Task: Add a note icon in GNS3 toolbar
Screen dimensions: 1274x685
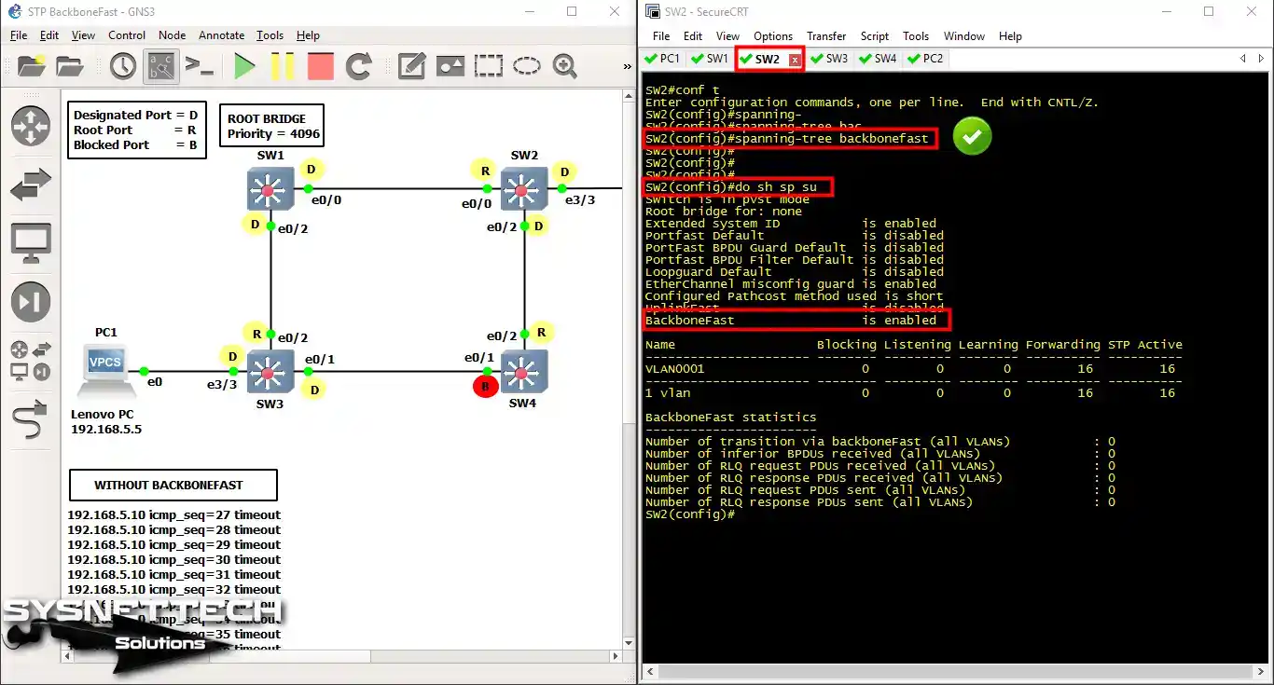Action: pyautogui.click(x=411, y=66)
